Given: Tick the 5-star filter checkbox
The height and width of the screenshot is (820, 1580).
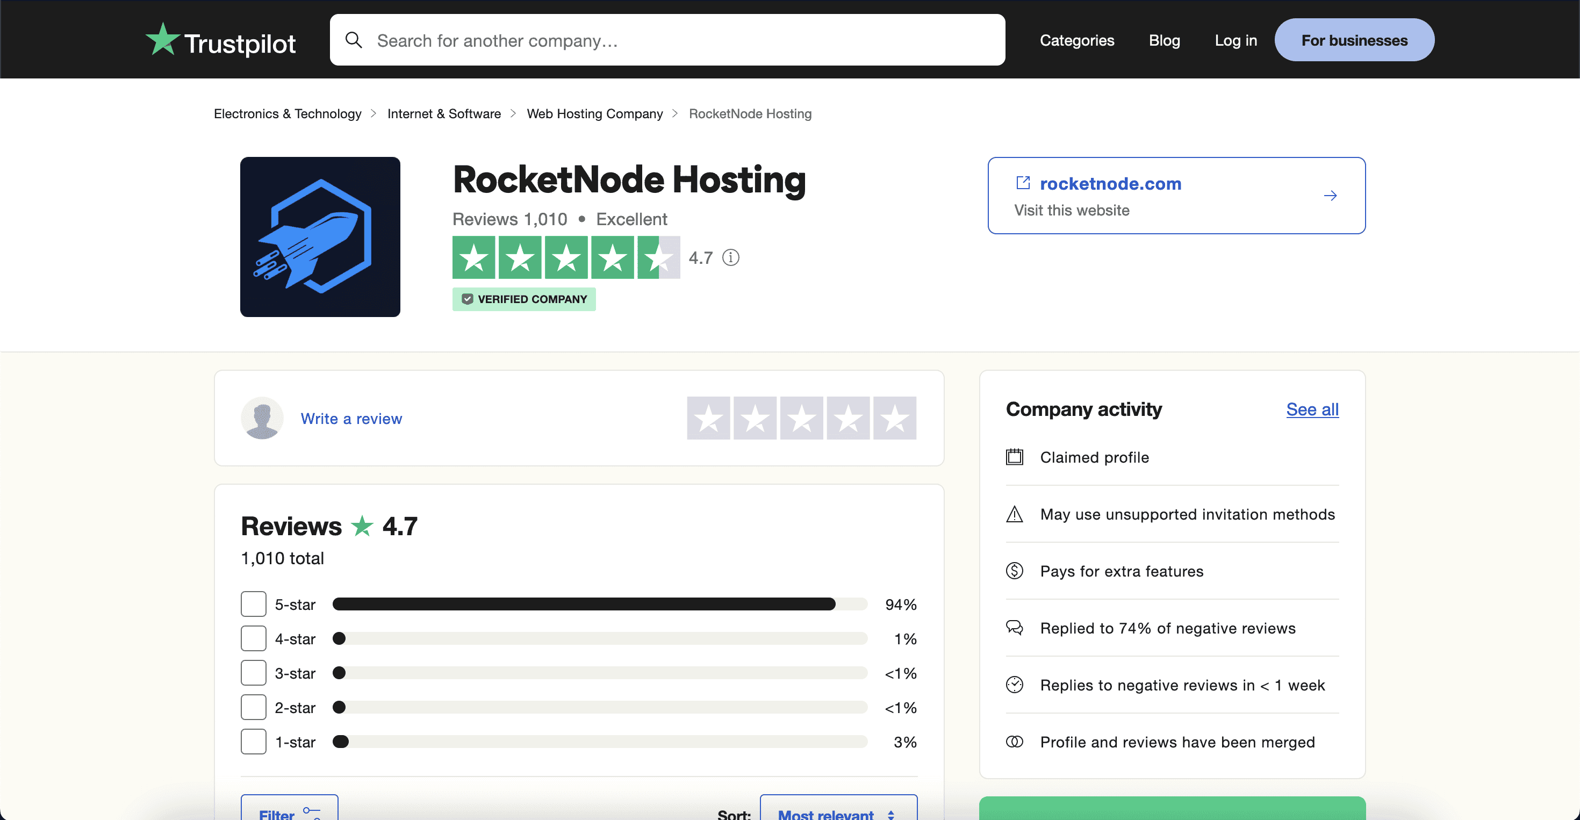Looking at the screenshot, I should click(253, 604).
